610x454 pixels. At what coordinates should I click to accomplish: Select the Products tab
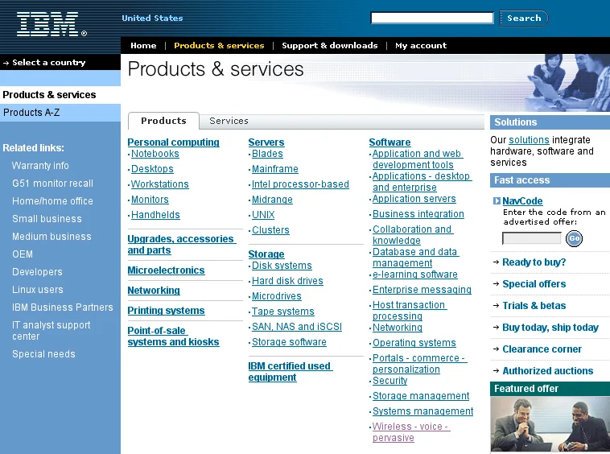tap(163, 121)
